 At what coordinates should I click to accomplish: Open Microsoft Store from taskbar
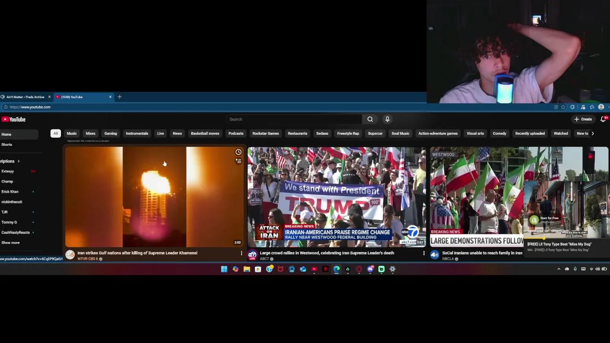pyautogui.click(x=258, y=269)
